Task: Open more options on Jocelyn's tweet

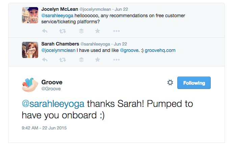Action: [x=116, y=31]
